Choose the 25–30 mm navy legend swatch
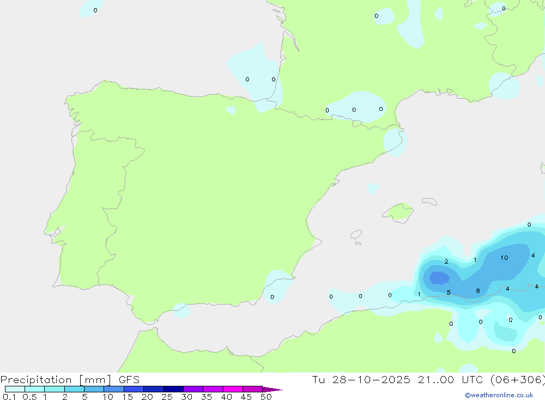The image size is (545, 400). point(173,389)
